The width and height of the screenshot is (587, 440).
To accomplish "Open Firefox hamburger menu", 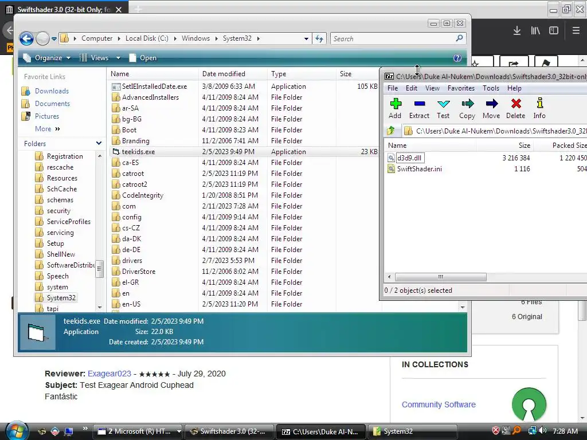I will click(x=576, y=31).
